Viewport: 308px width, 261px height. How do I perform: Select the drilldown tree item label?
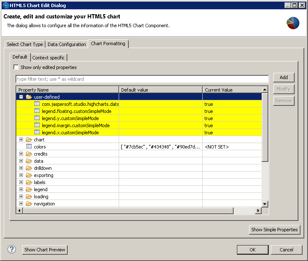coord(43,168)
